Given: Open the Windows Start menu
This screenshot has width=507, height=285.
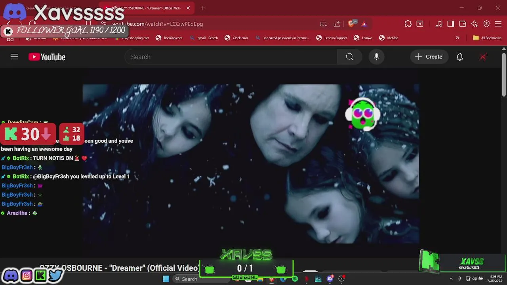Looking at the screenshot, I should coord(166,279).
